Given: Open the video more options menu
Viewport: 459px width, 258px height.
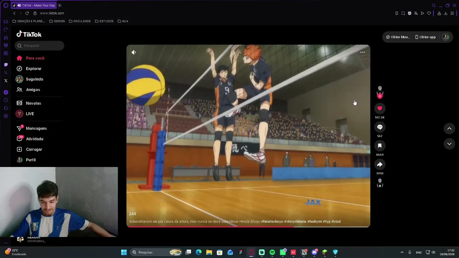Looking at the screenshot, I should pyautogui.click(x=363, y=52).
